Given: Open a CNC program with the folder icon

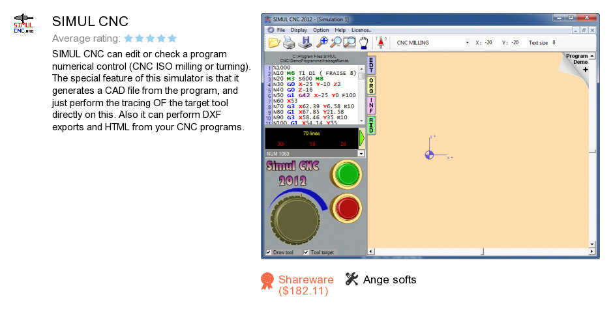Looking at the screenshot, I should point(275,42).
